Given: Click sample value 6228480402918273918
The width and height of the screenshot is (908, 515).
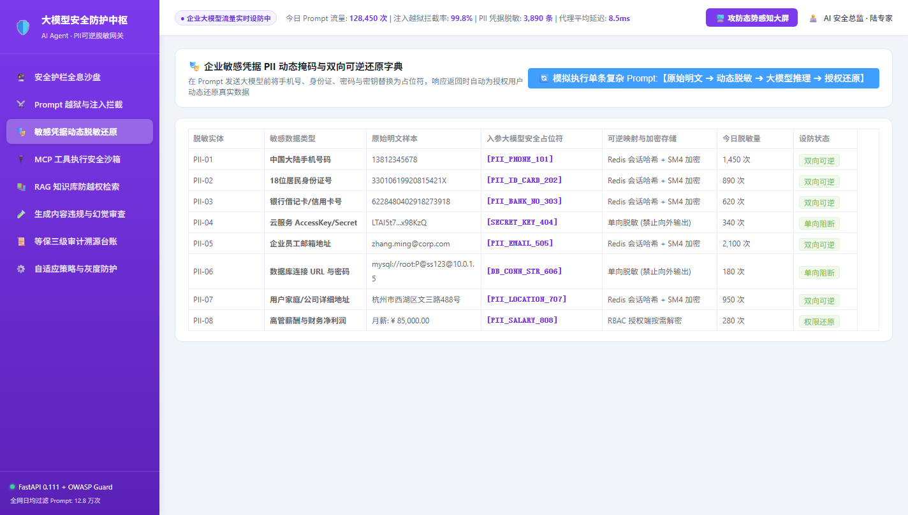Looking at the screenshot, I should click(411, 202).
